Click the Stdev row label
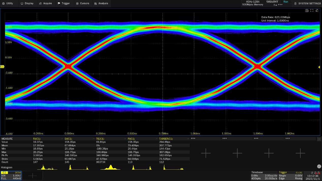Screen dimensions: 322x181 5,159
